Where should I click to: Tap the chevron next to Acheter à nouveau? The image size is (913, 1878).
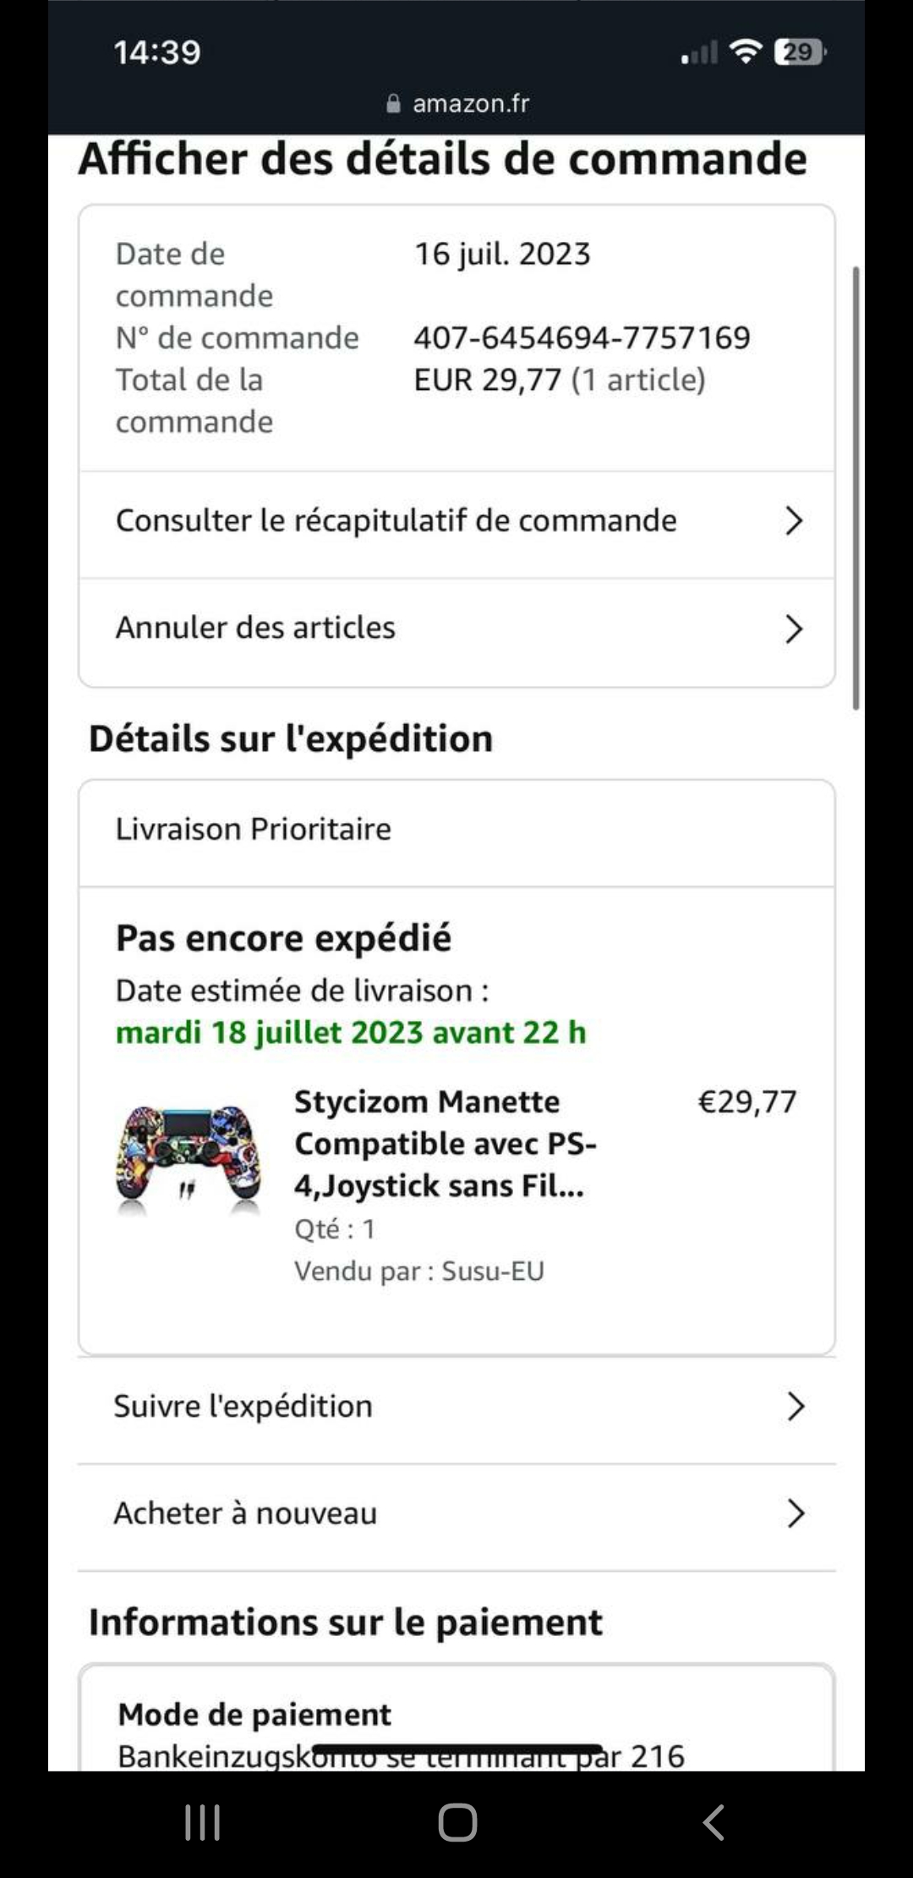(795, 1513)
